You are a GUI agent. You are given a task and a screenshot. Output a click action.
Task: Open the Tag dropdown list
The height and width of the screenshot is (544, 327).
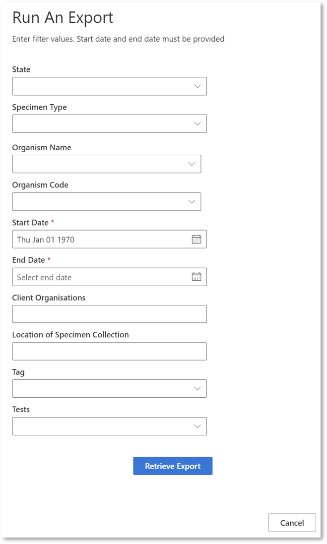(x=109, y=389)
